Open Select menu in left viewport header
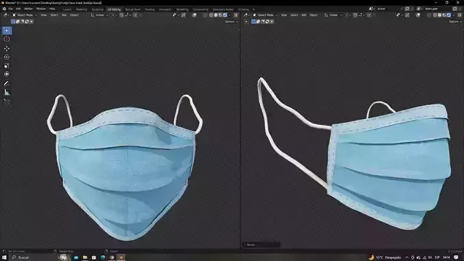Viewport: 464px width, 261px height. [x=54, y=15]
